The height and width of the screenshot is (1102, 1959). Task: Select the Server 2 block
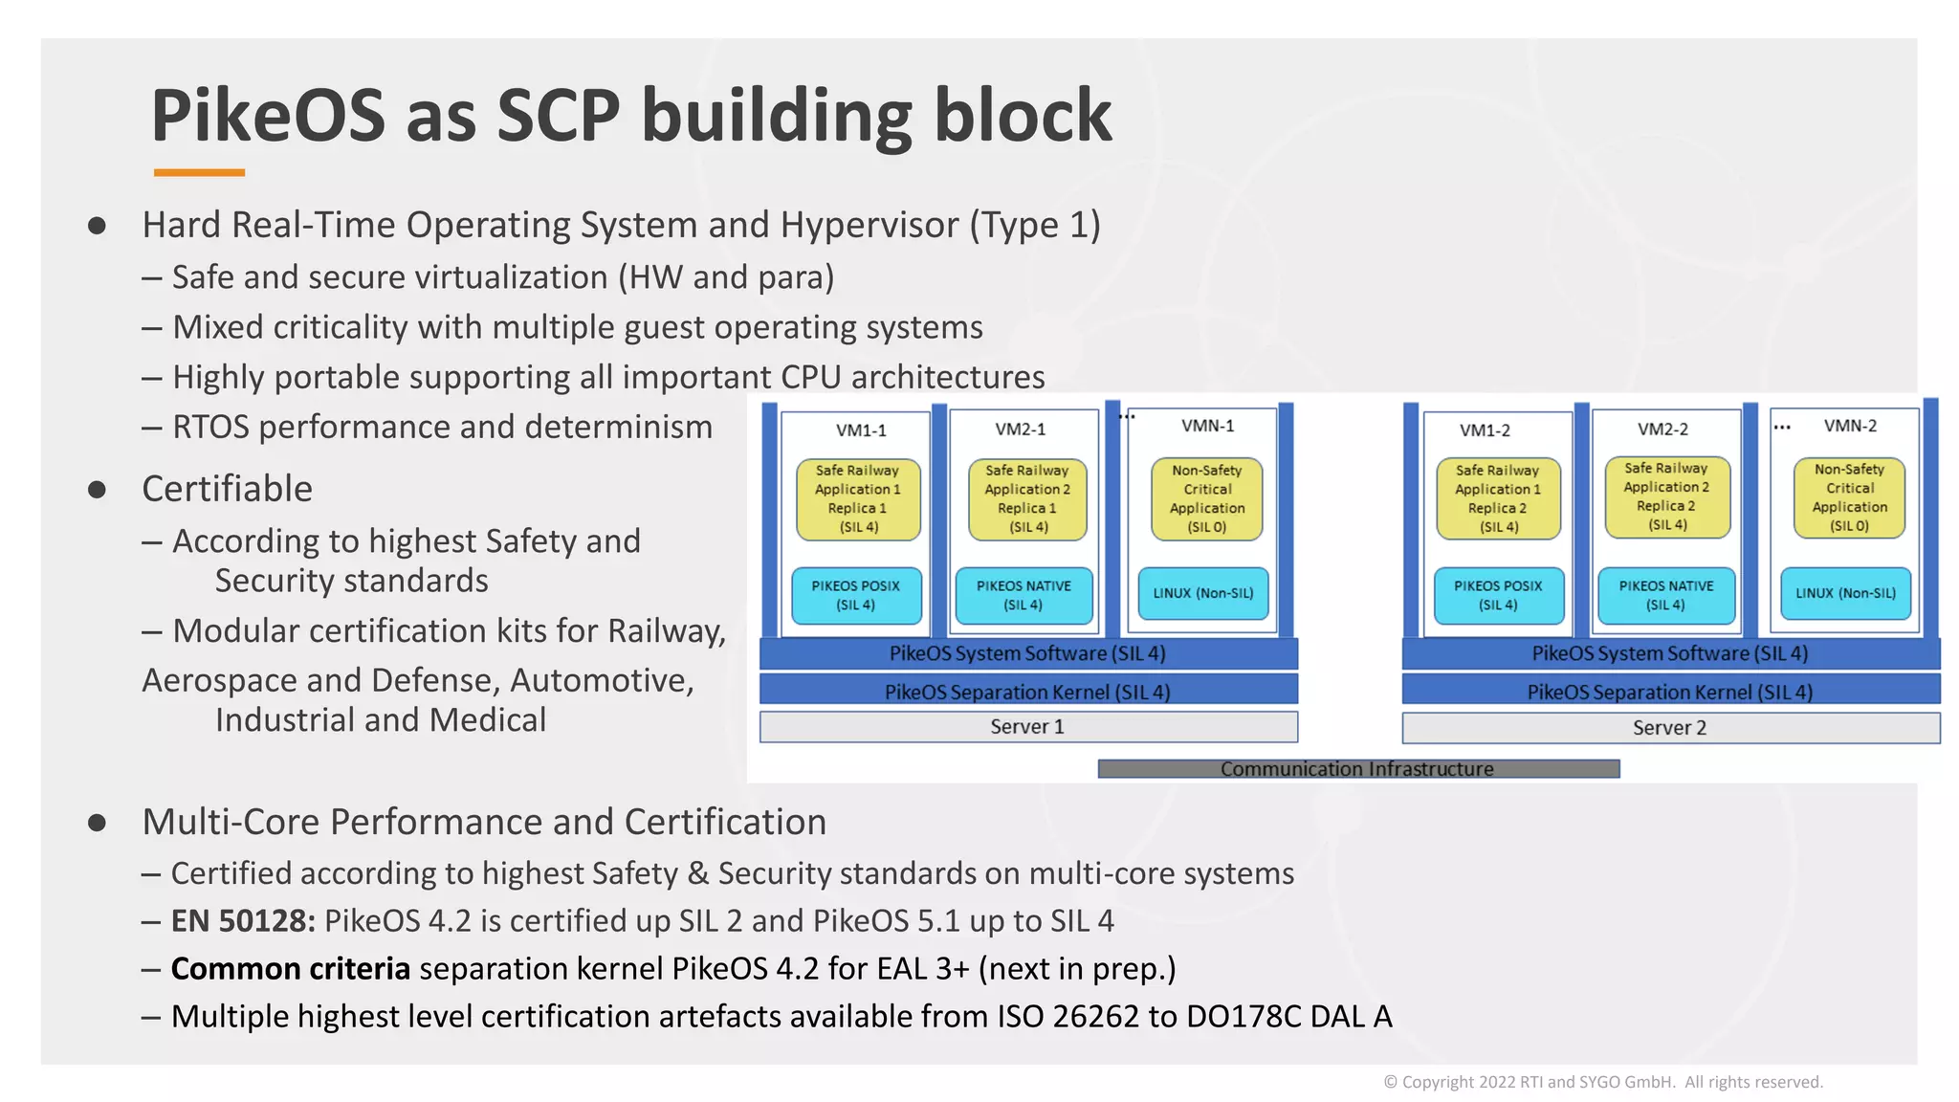[x=1670, y=728]
